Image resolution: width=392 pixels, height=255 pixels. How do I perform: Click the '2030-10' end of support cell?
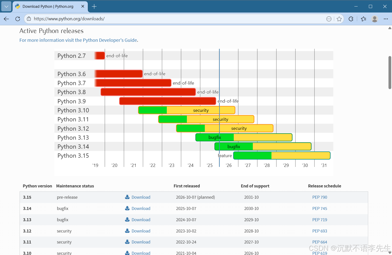[251, 208]
